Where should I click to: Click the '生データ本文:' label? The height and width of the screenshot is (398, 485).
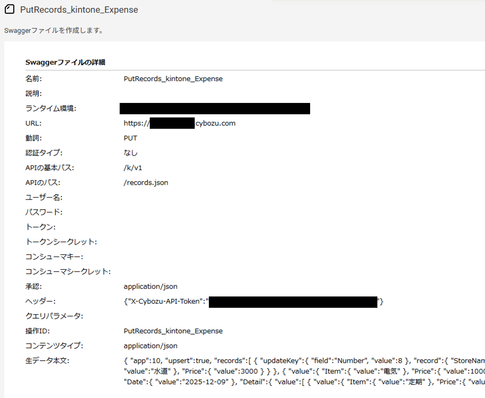click(47, 361)
